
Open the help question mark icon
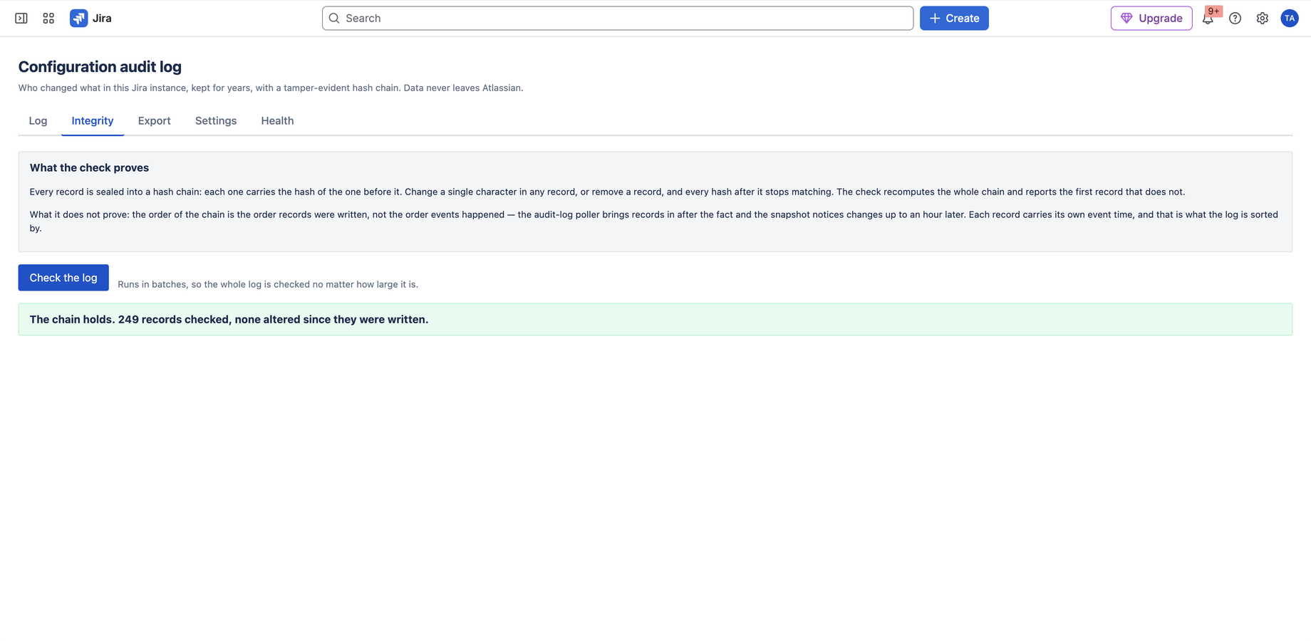click(x=1235, y=19)
